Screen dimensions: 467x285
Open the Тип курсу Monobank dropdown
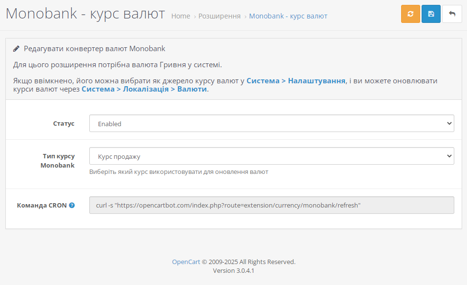click(272, 156)
